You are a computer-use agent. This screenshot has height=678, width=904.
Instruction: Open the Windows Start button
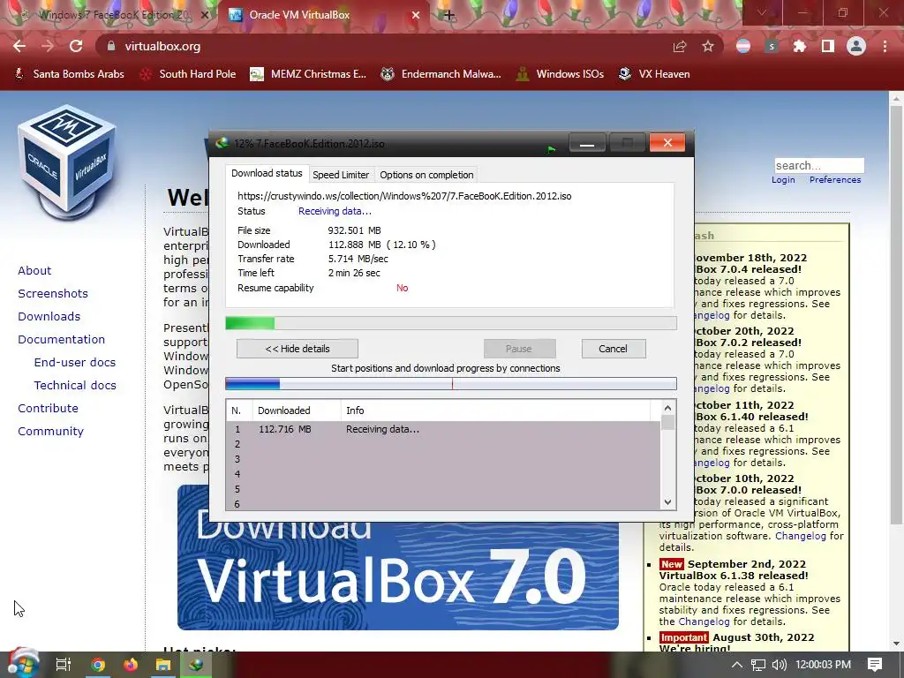(x=23, y=664)
